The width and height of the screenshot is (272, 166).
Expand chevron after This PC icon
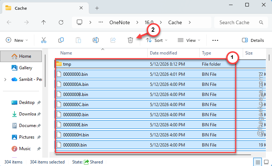[x=90, y=22]
